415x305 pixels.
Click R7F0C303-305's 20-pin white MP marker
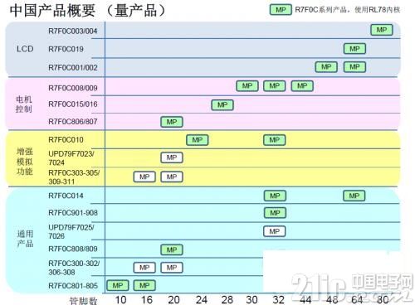click(x=172, y=177)
